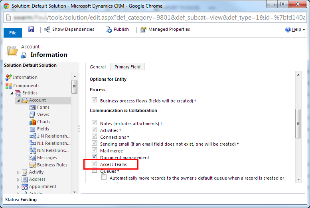The image size is (310, 208).
Task: Open the Help dropdown menu
Action: pos(295,30)
